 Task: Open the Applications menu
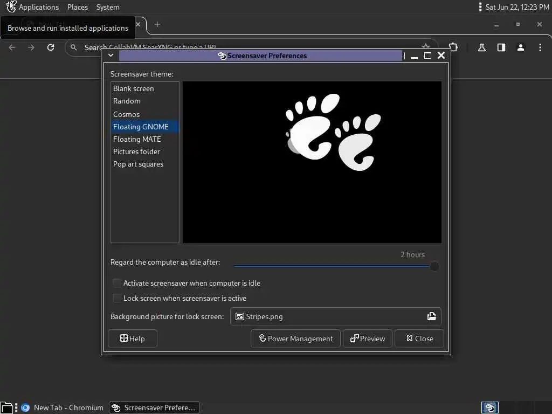pyautogui.click(x=39, y=7)
